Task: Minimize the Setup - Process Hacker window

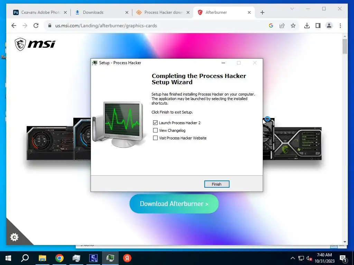Action: (x=223, y=63)
